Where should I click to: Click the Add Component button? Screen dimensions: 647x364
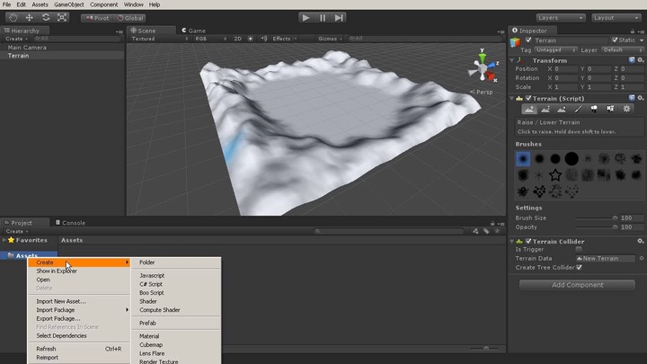577,285
